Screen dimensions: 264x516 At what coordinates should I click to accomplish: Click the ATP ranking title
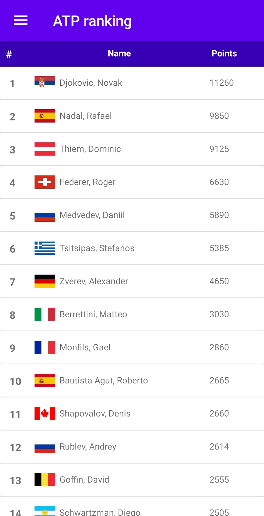pyautogui.click(x=92, y=21)
